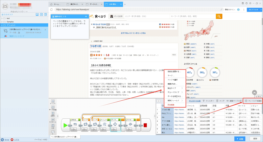This screenshot has height=142, width=263.
Task: Collapse the デフォルト folder
Action: 2,25
